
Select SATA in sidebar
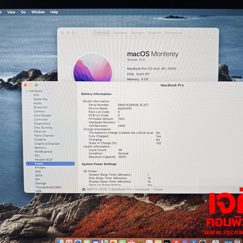click(39, 175)
